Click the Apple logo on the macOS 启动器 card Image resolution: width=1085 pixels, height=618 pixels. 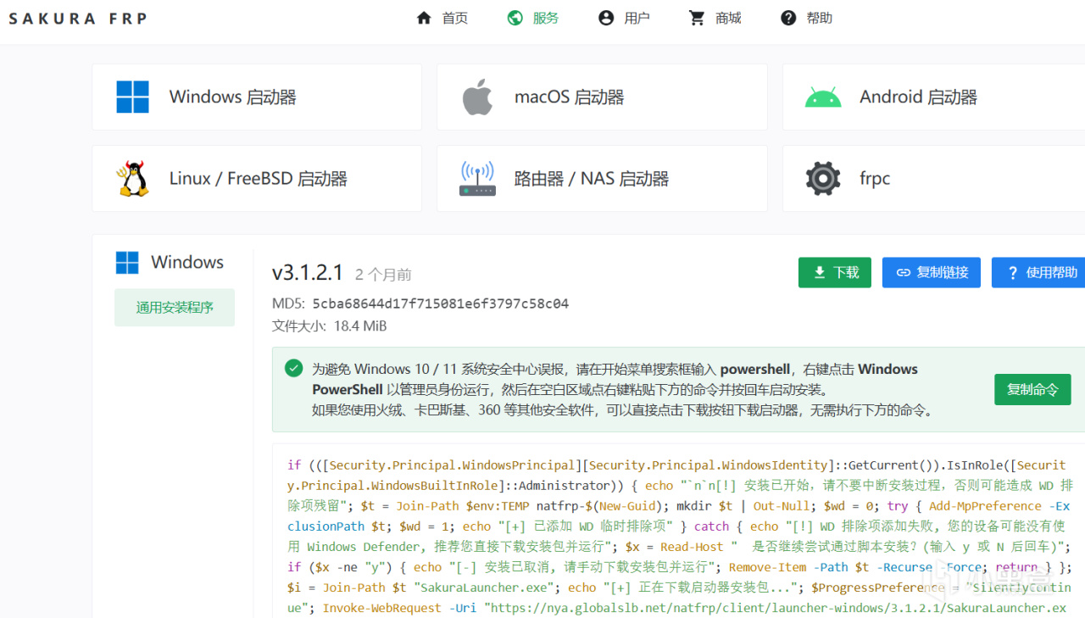pos(477,97)
